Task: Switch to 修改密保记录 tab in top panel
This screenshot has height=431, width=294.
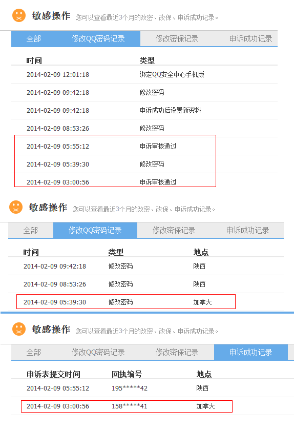Action: 177,38
